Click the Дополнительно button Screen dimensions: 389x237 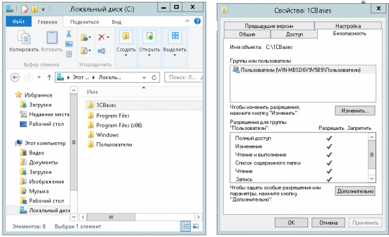click(355, 191)
